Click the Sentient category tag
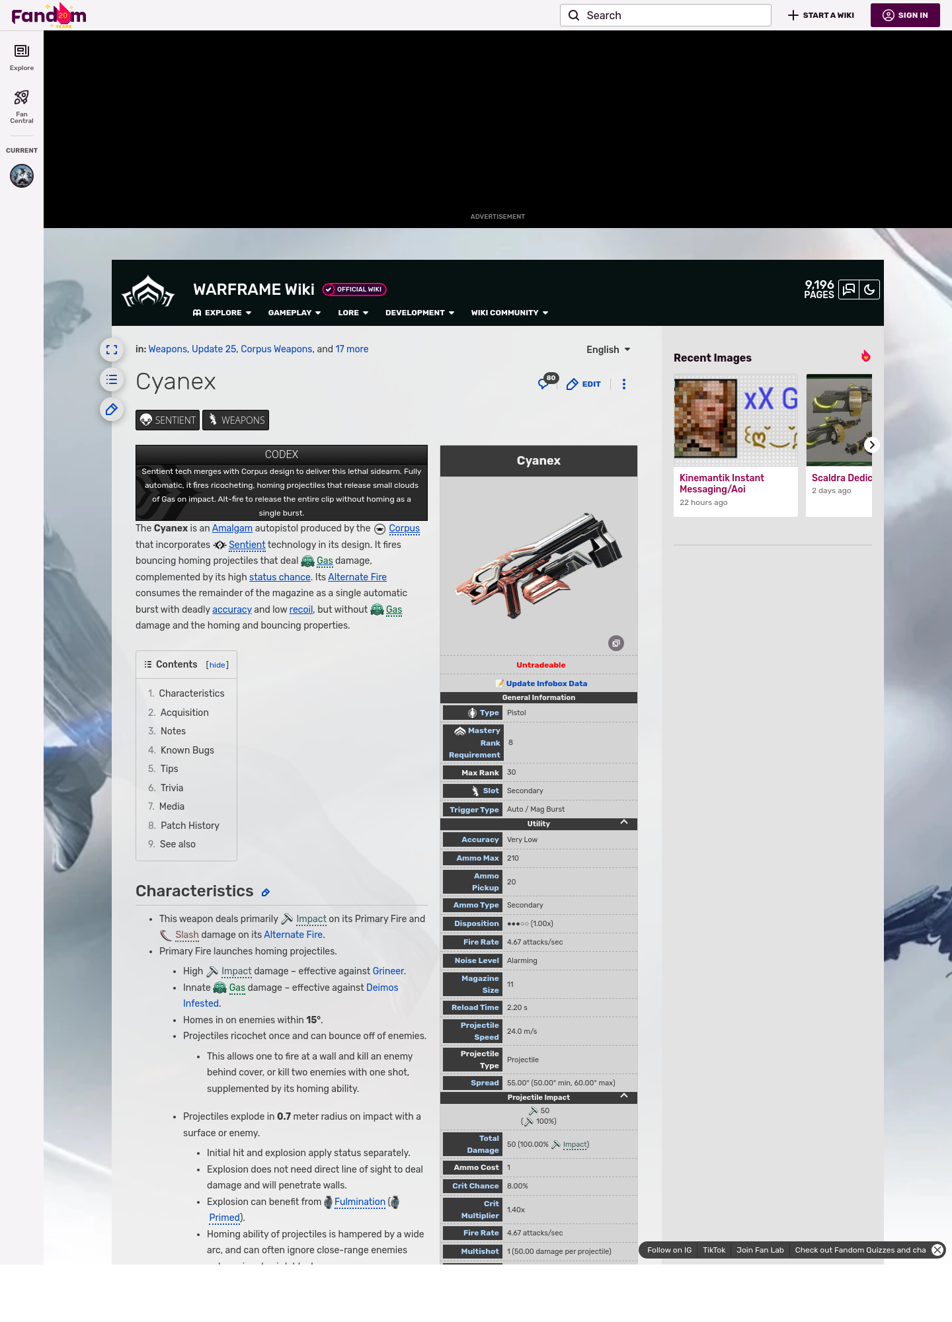 [x=167, y=420]
